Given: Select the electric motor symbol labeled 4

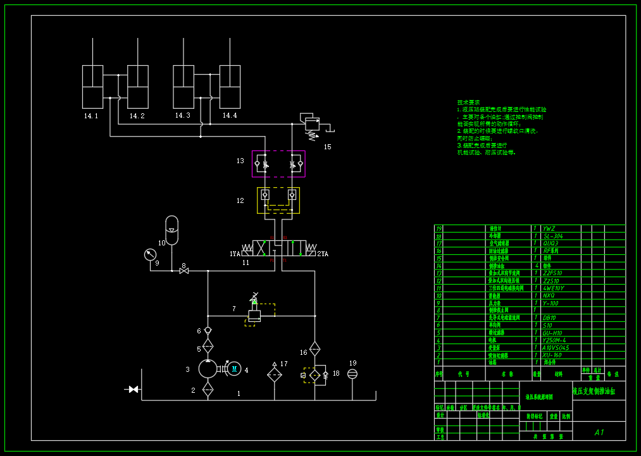Looking at the screenshot, I should [234, 369].
